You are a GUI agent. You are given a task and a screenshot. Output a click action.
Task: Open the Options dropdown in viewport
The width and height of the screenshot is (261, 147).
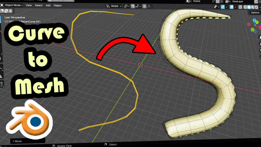click(x=255, y=13)
